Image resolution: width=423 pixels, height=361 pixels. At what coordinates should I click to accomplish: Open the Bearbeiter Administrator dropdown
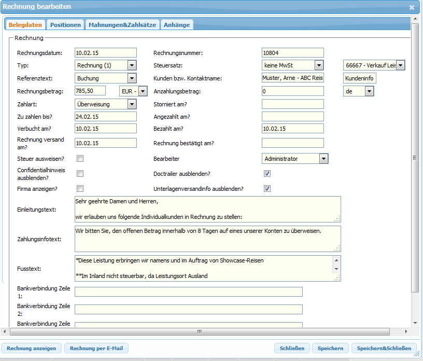coord(323,159)
